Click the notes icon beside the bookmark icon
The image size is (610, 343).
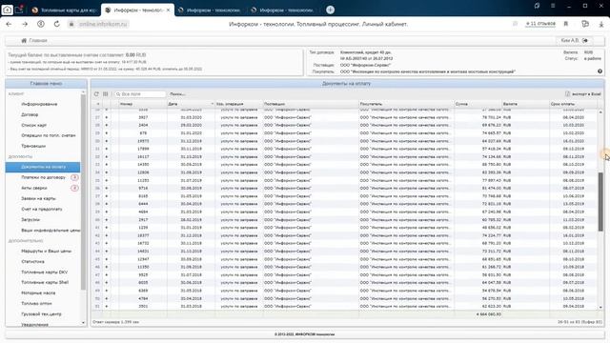click(x=584, y=24)
